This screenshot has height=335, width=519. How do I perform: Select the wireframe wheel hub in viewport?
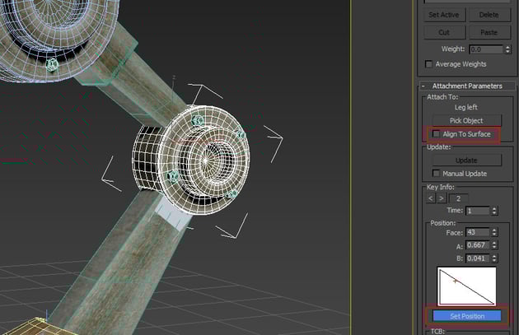[191, 161]
